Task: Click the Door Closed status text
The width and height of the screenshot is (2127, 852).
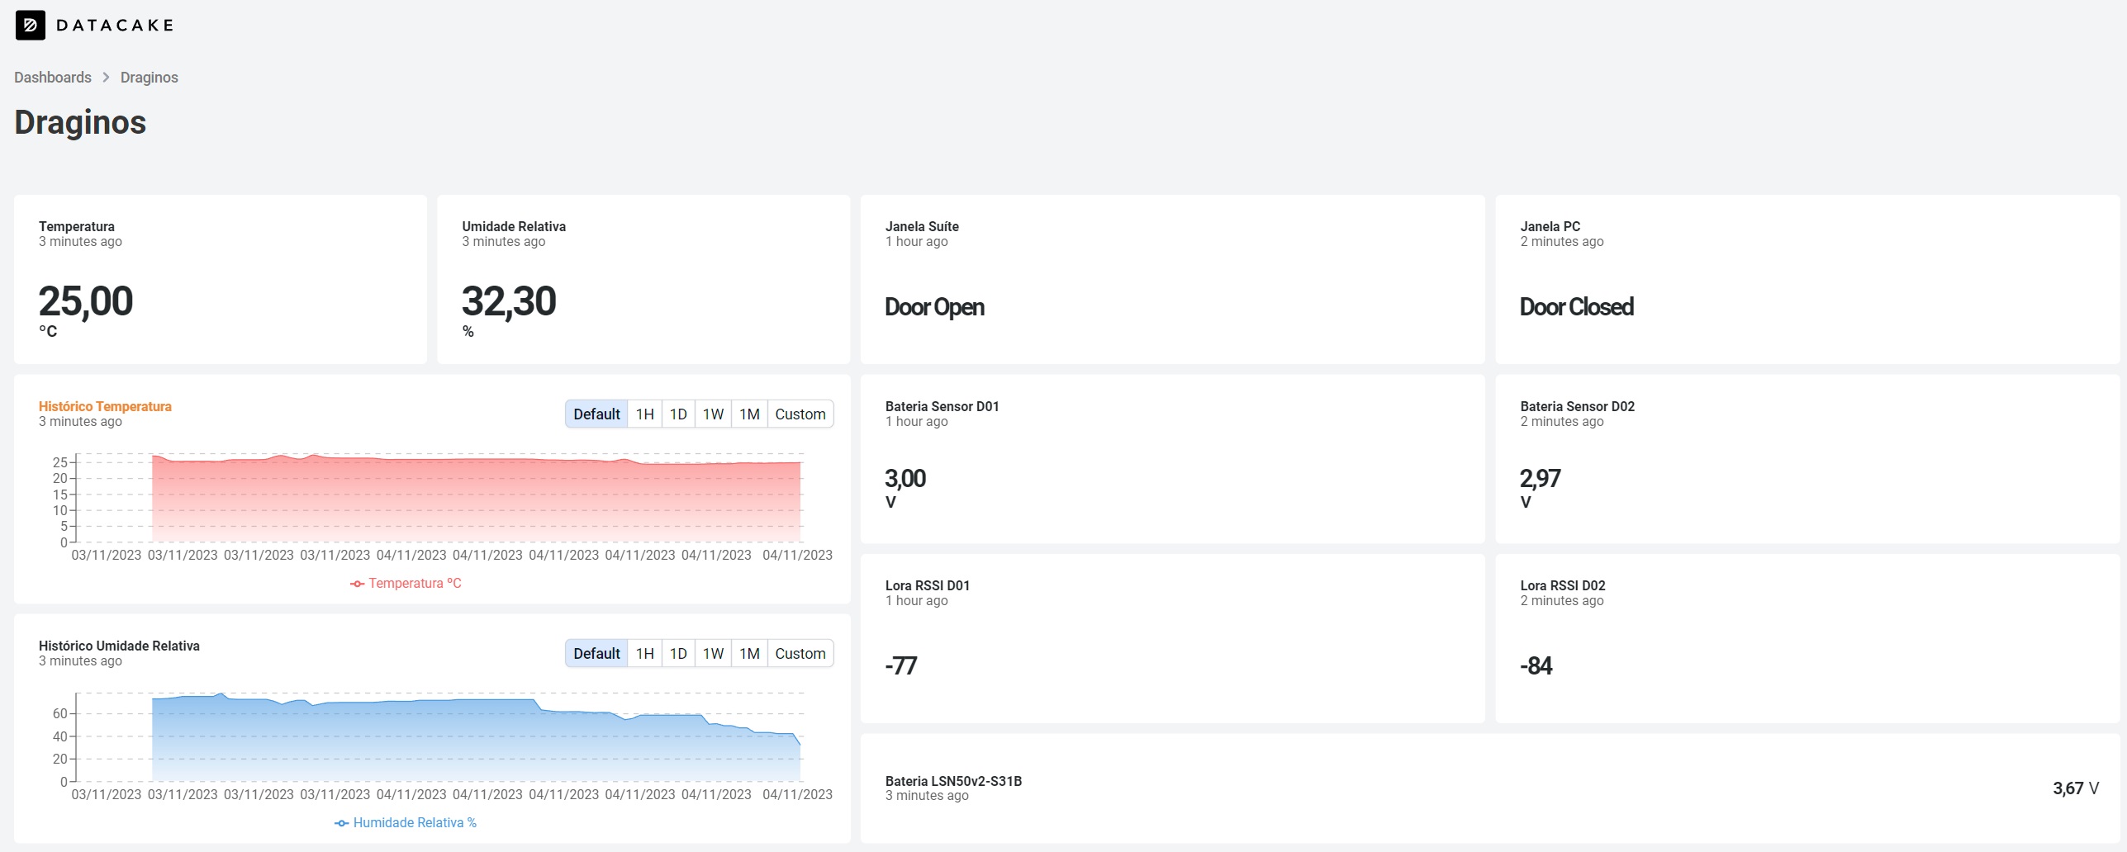Action: coord(1577,307)
